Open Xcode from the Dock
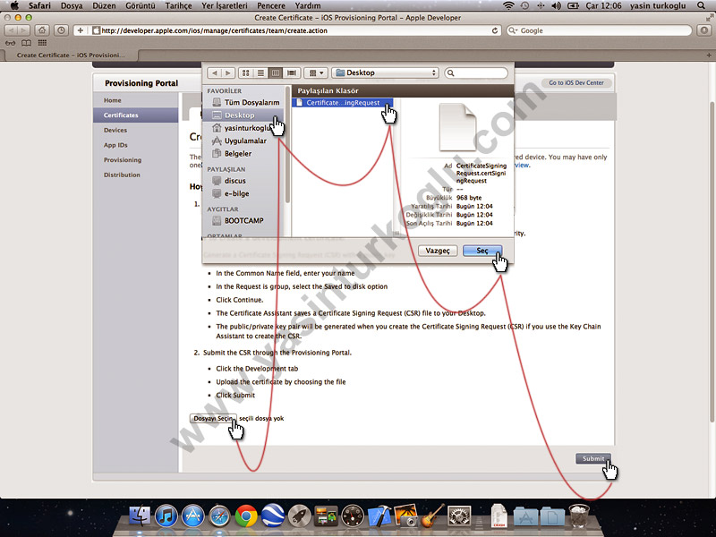Screen dimensions: 716x537 tap(379, 516)
